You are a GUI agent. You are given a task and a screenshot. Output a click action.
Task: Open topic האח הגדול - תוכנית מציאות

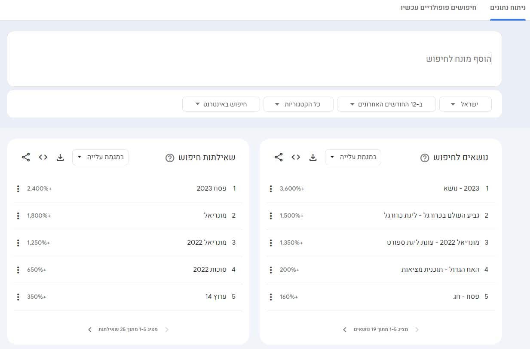coord(440,270)
